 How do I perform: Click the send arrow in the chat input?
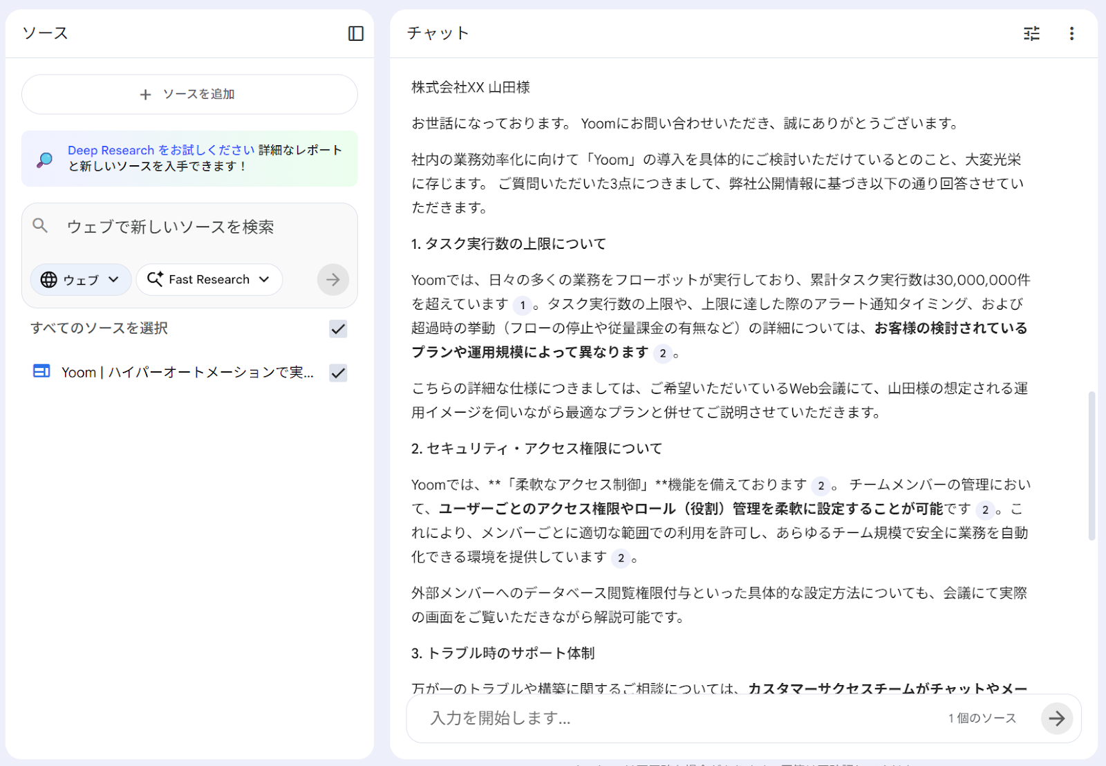[x=1056, y=718]
